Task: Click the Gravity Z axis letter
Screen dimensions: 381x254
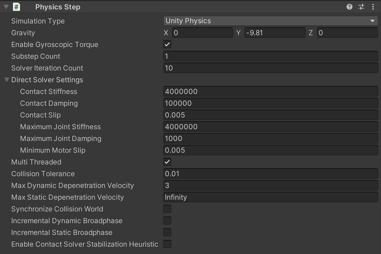Action: (311, 33)
